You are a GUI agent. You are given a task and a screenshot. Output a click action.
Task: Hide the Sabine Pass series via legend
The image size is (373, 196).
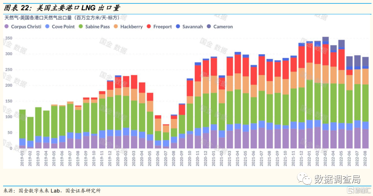(97, 27)
